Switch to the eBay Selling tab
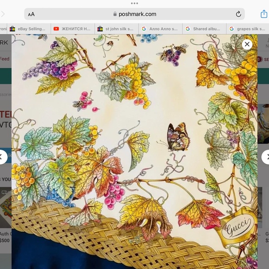 tap(29, 29)
